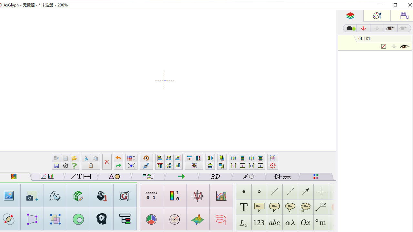Open the animation camera tab
Screen dimensions: 413x232
pos(404,15)
